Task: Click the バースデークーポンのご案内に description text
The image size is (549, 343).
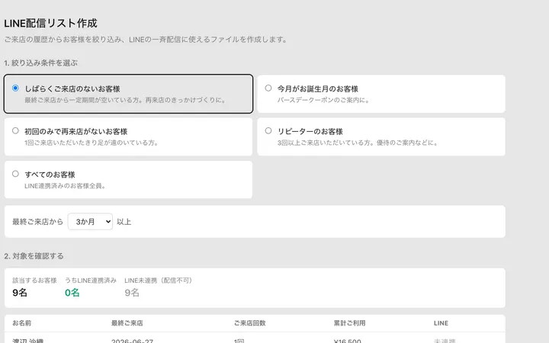Action: [323, 100]
